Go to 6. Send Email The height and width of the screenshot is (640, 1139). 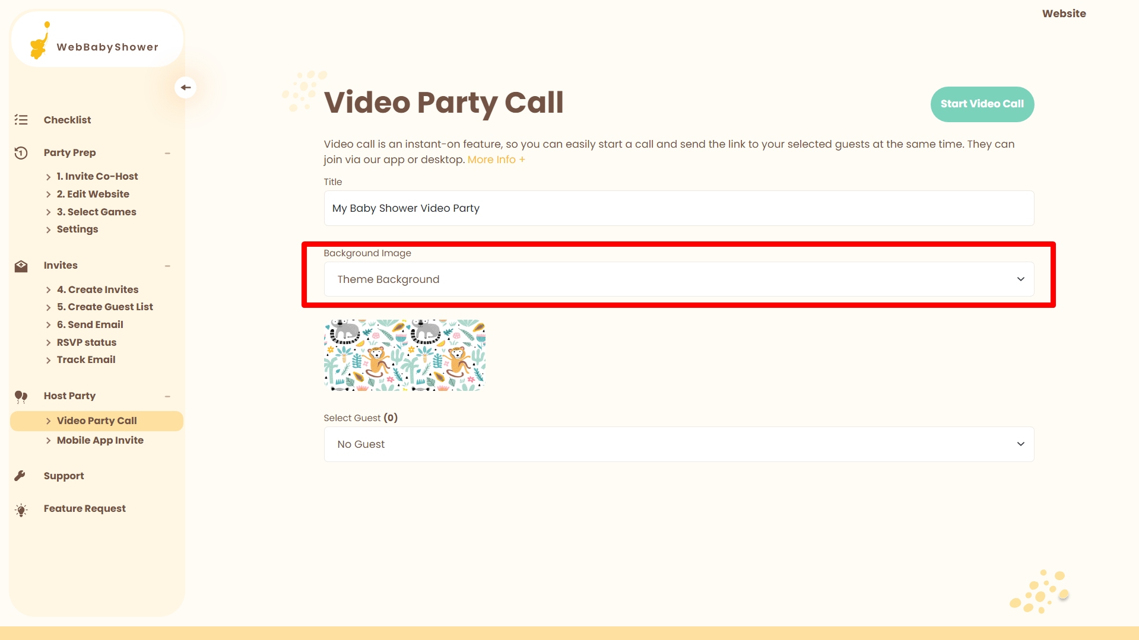pyautogui.click(x=90, y=324)
